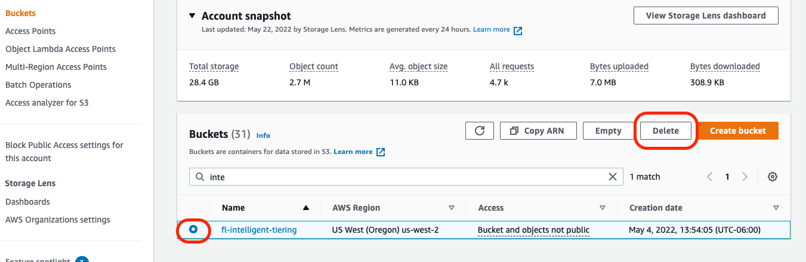Viewport: 806px width, 262px height.
Task: Open Batch Operations in sidebar
Action: [38, 85]
